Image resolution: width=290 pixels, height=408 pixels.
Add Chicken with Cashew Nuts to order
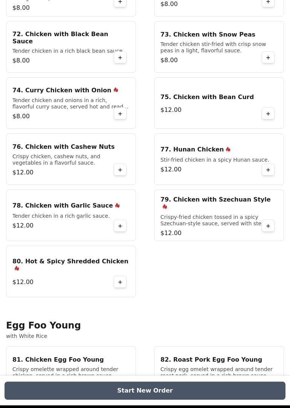120,170
